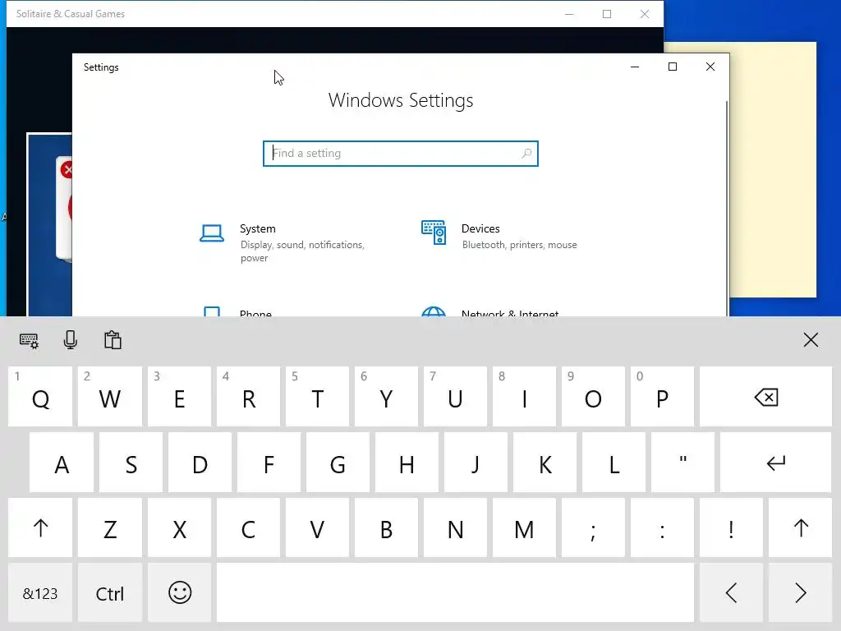The height and width of the screenshot is (631, 841).
Task: Tap the Y key
Action: 386,397
